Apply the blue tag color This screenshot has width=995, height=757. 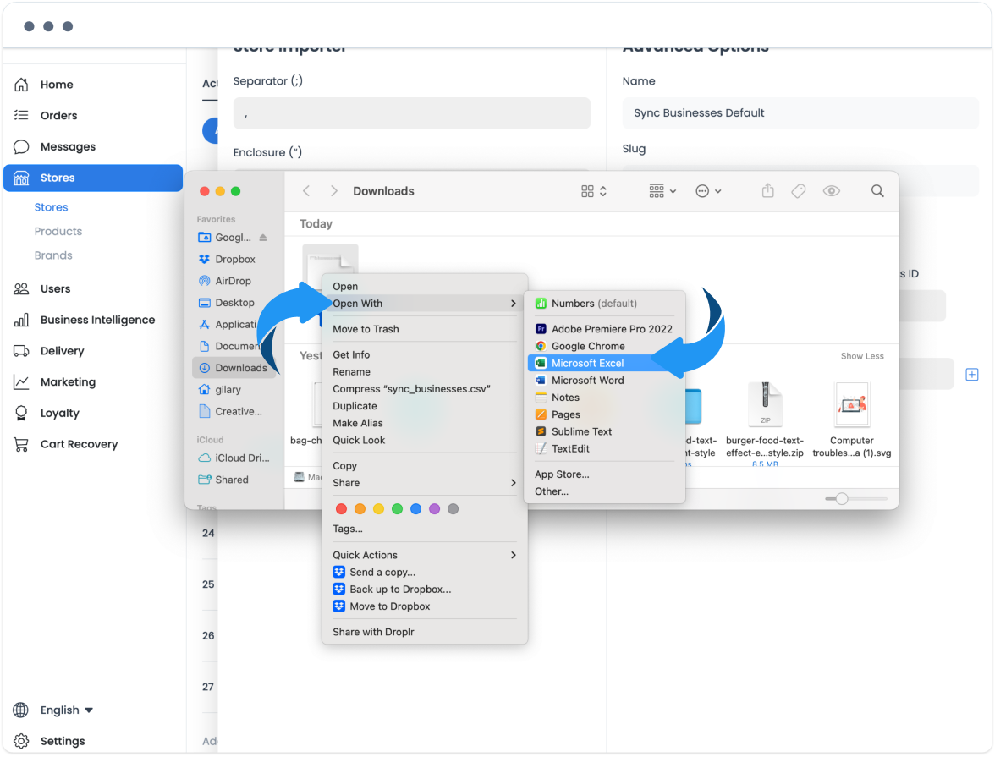point(415,509)
